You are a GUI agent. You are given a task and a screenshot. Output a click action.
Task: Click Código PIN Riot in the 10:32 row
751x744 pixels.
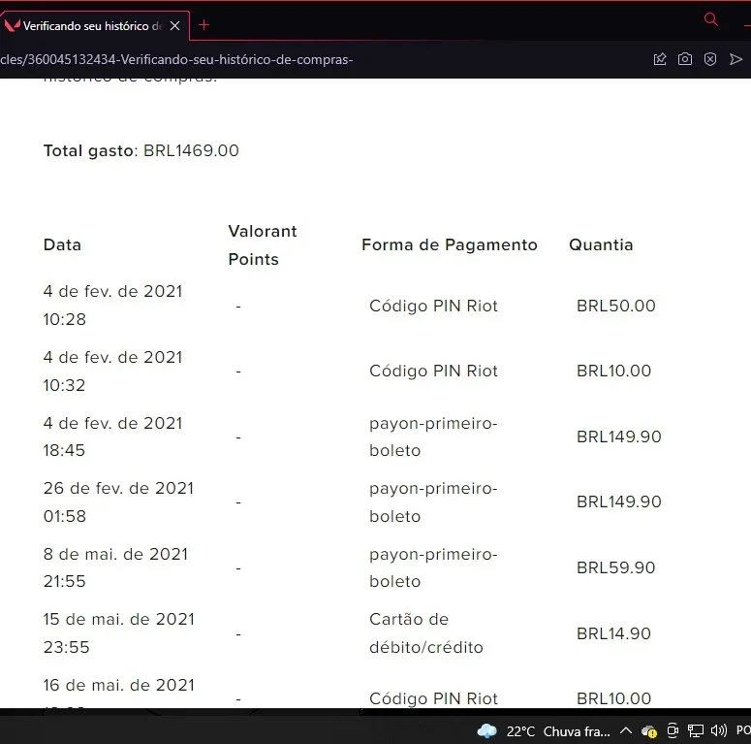(433, 372)
